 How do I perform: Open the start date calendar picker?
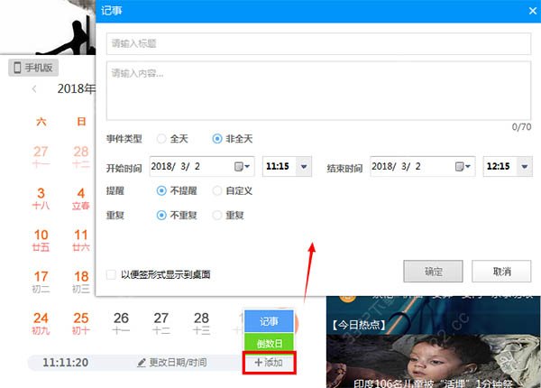[242, 167]
